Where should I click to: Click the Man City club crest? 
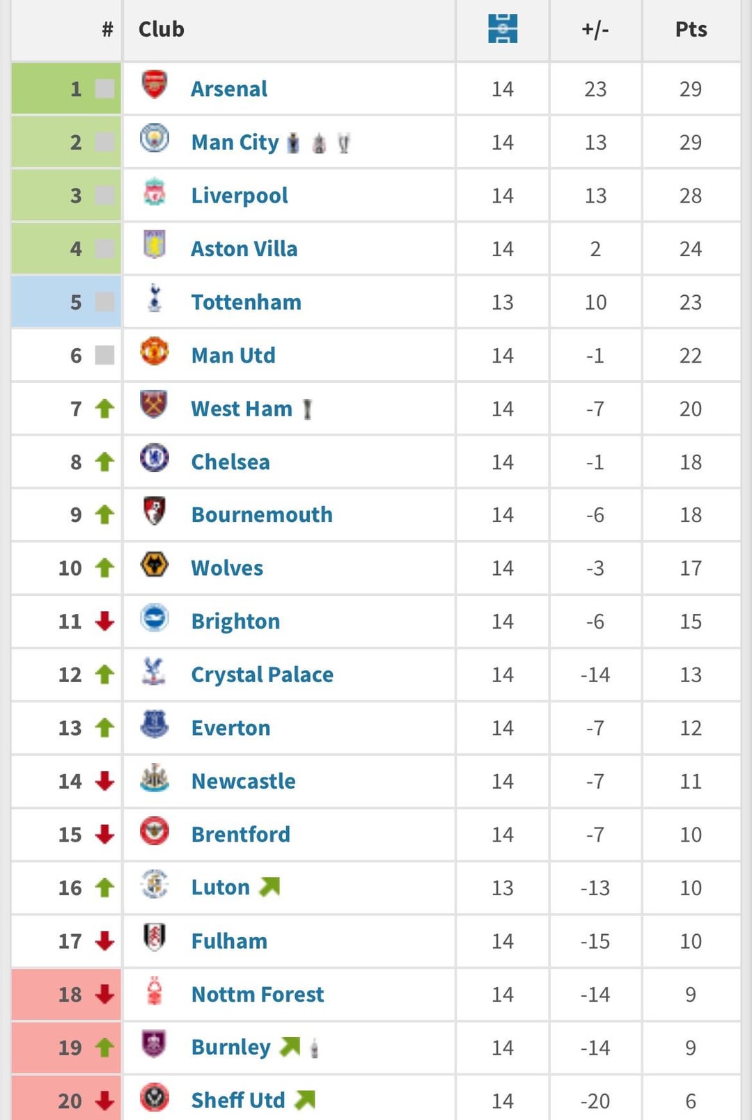[155, 138]
